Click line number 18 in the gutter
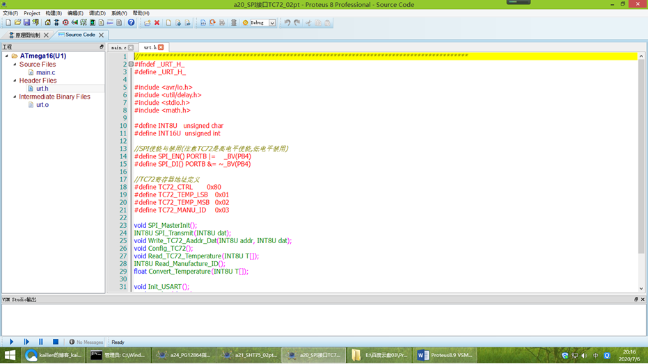Viewport: 648px width, 364px height. (x=123, y=187)
